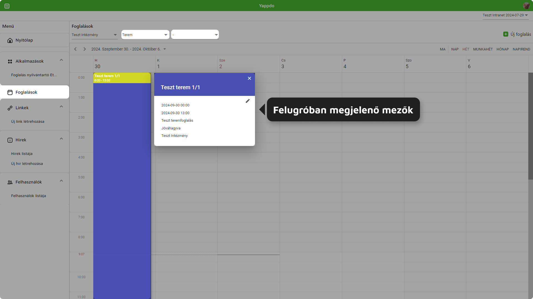The height and width of the screenshot is (299, 533).
Task: Click Teszt Intézmény text in popup
Action: (x=174, y=136)
